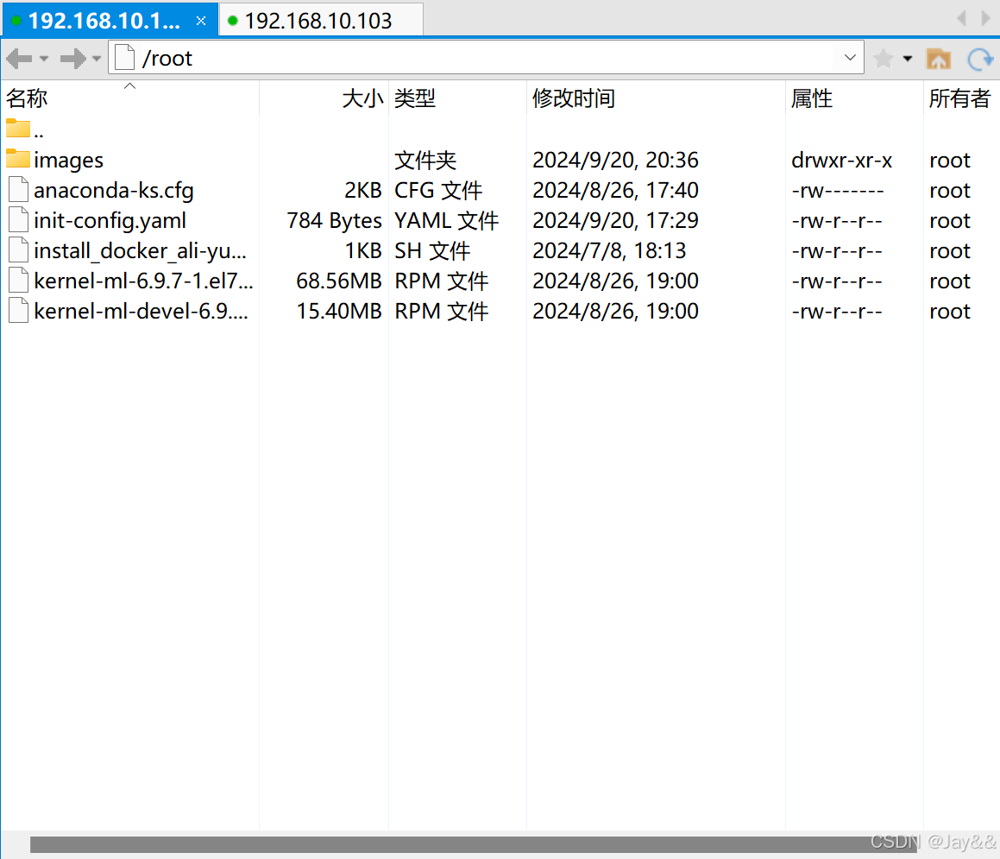
Task: Click the anaconda-ks.cfg file icon
Action: tap(18, 190)
